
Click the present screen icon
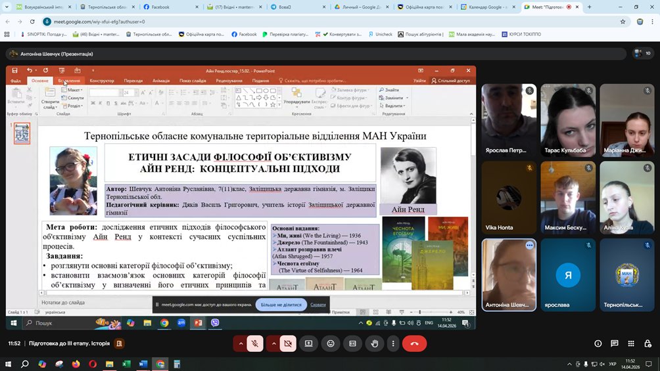coord(309,343)
